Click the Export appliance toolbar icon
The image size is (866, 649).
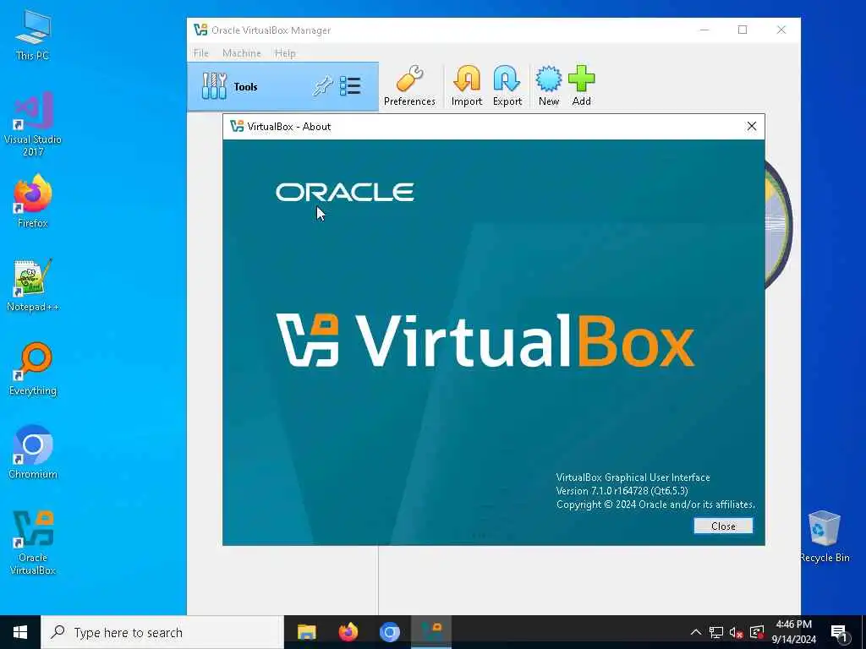click(507, 86)
